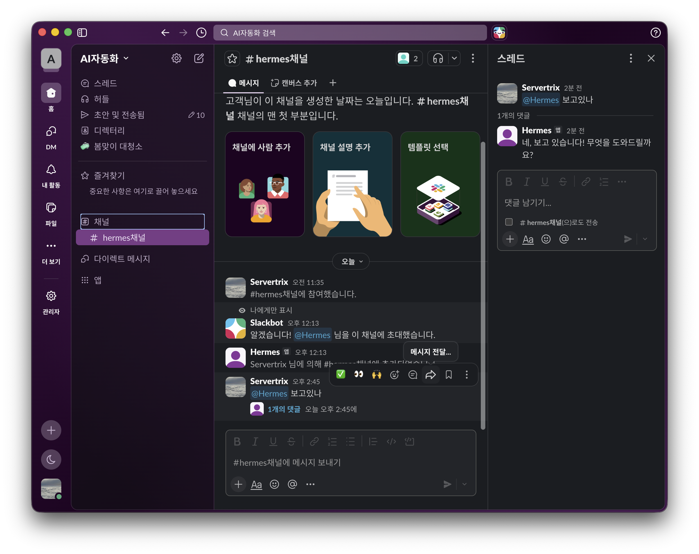Open thread panel more options menu
This screenshot has height=554, width=699.
tap(631, 58)
